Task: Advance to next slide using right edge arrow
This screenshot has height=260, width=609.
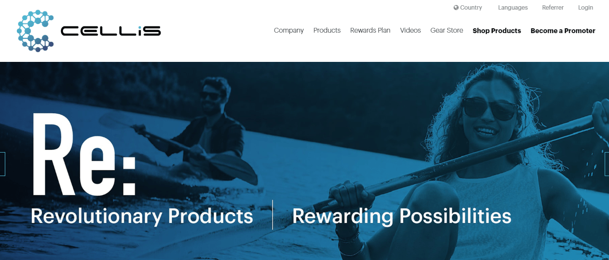Action: pos(607,164)
